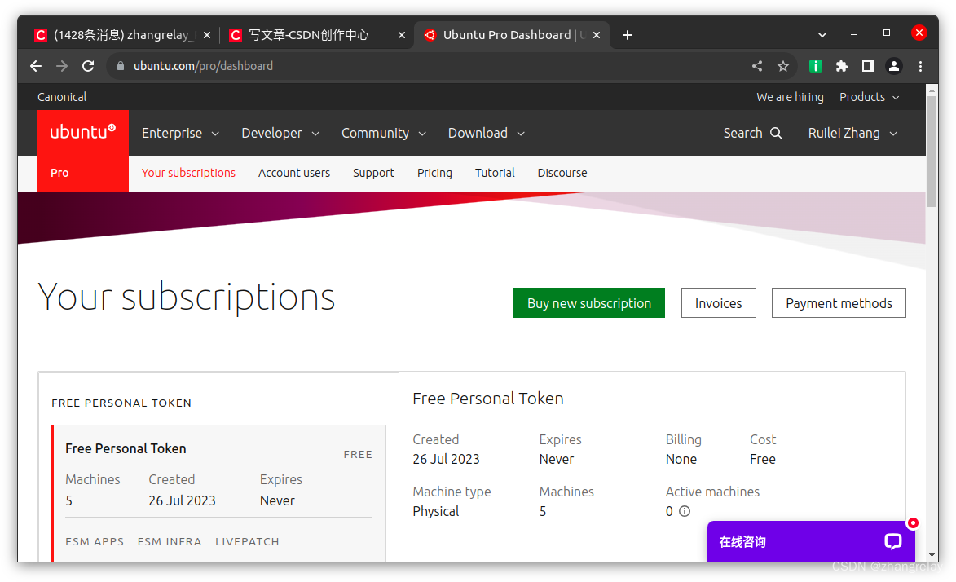This screenshot has width=956, height=582.
Task: Open a new browser tab
Action: coord(628,35)
